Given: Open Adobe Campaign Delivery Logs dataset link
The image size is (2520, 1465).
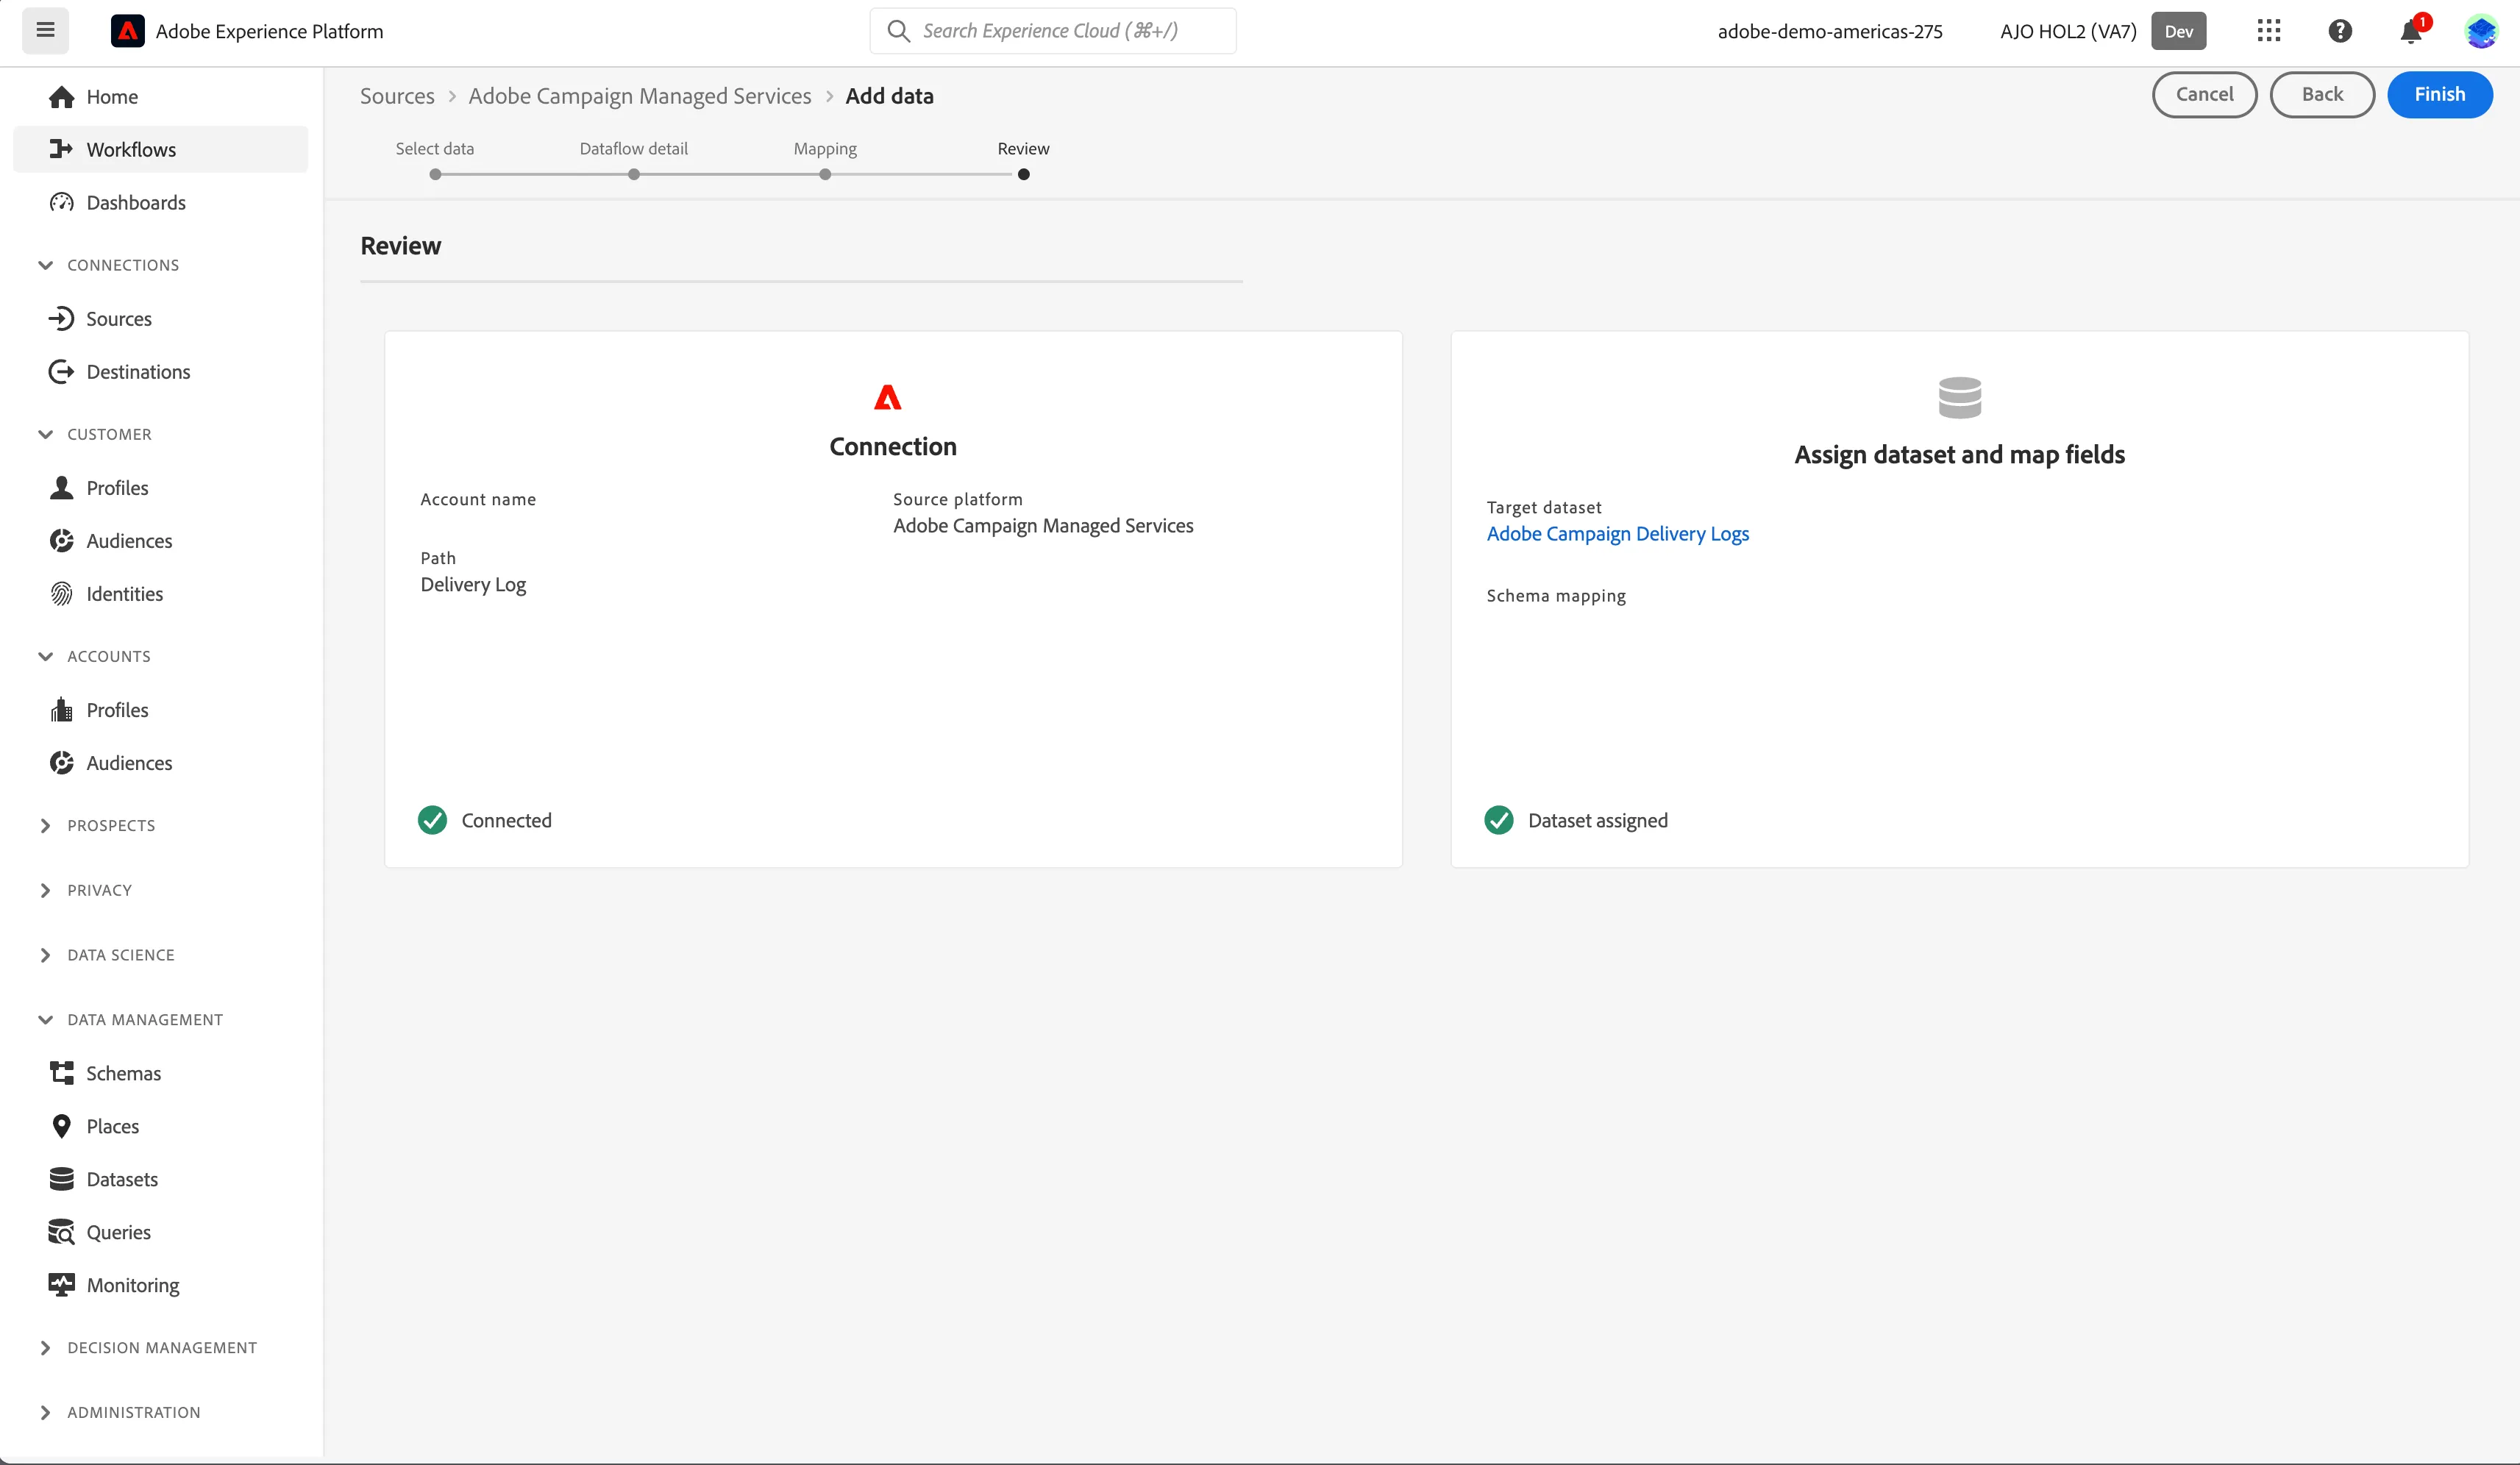Looking at the screenshot, I should tap(1618, 534).
